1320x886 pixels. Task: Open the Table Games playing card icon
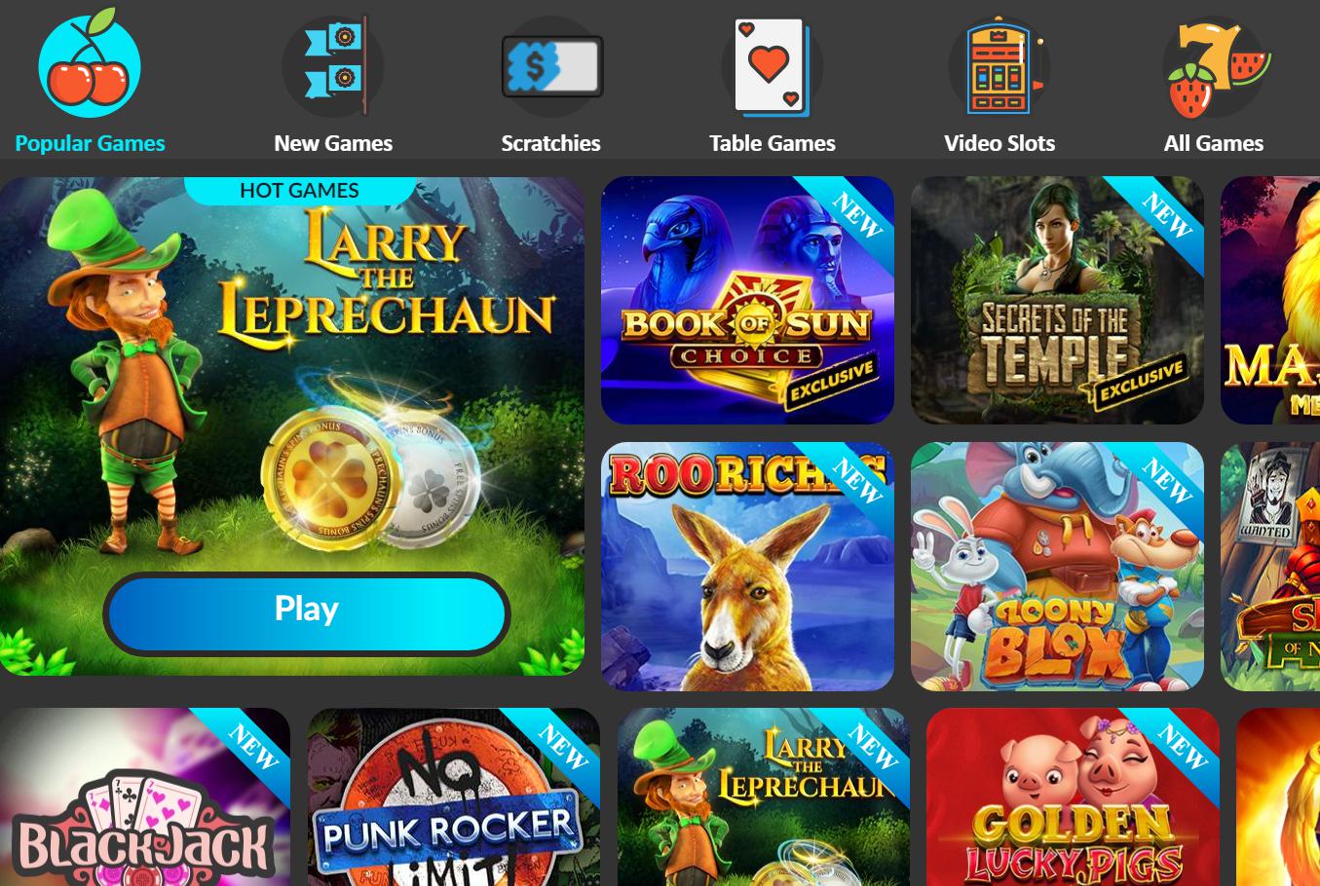772,66
